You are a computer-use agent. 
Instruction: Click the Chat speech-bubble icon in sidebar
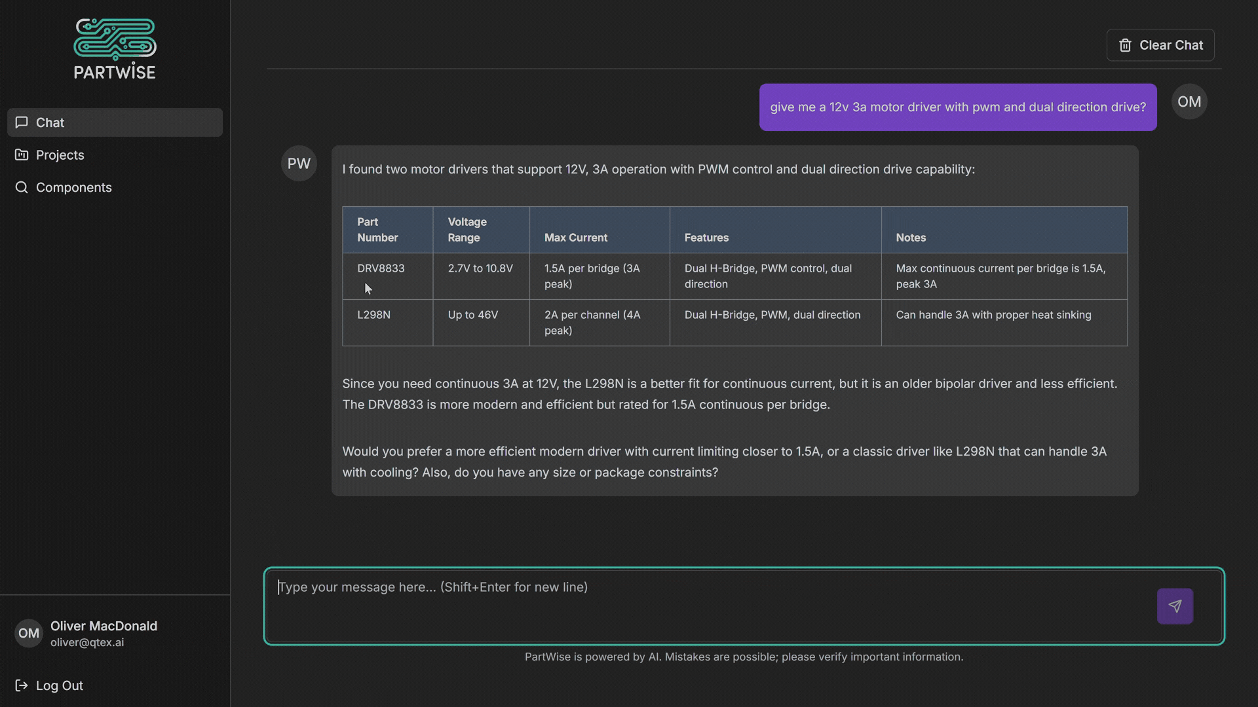click(x=22, y=122)
